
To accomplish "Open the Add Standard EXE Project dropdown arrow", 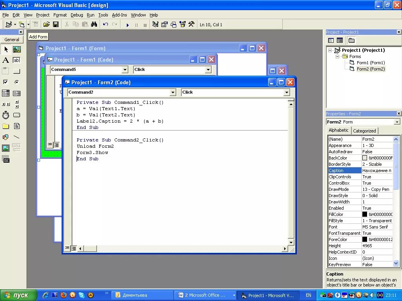I will (x=15, y=25).
